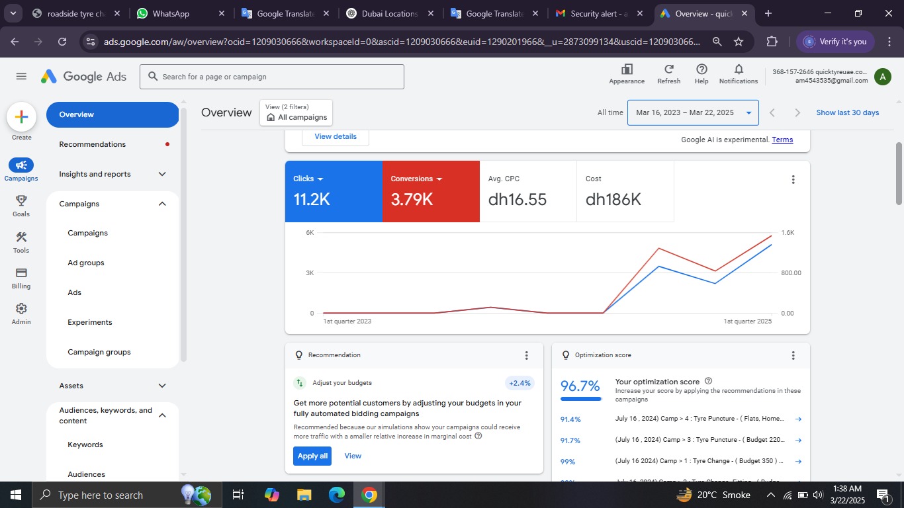The height and width of the screenshot is (508, 904).
Task: Open the date range dropdown
Action: pyautogui.click(x=693, y=112)
